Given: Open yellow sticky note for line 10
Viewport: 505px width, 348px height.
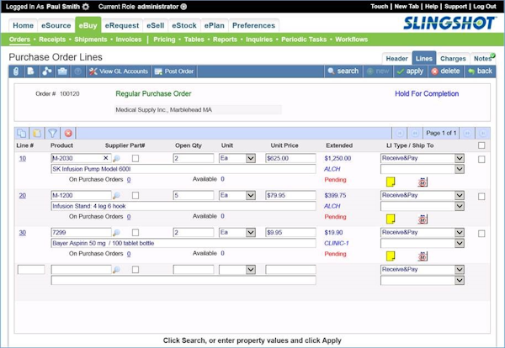Looking at the screenshot, I should click(x=391, y=182).
